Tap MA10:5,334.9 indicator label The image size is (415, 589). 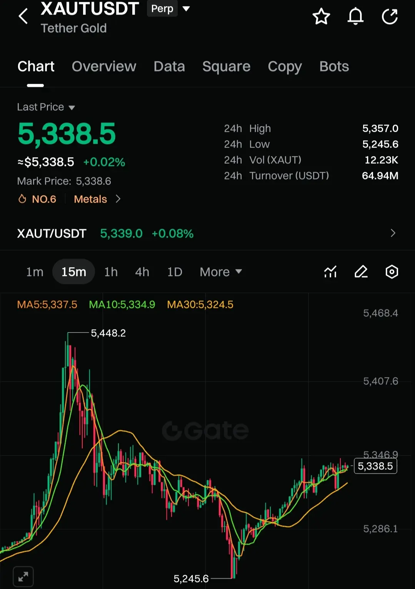(x=122, y=304)
